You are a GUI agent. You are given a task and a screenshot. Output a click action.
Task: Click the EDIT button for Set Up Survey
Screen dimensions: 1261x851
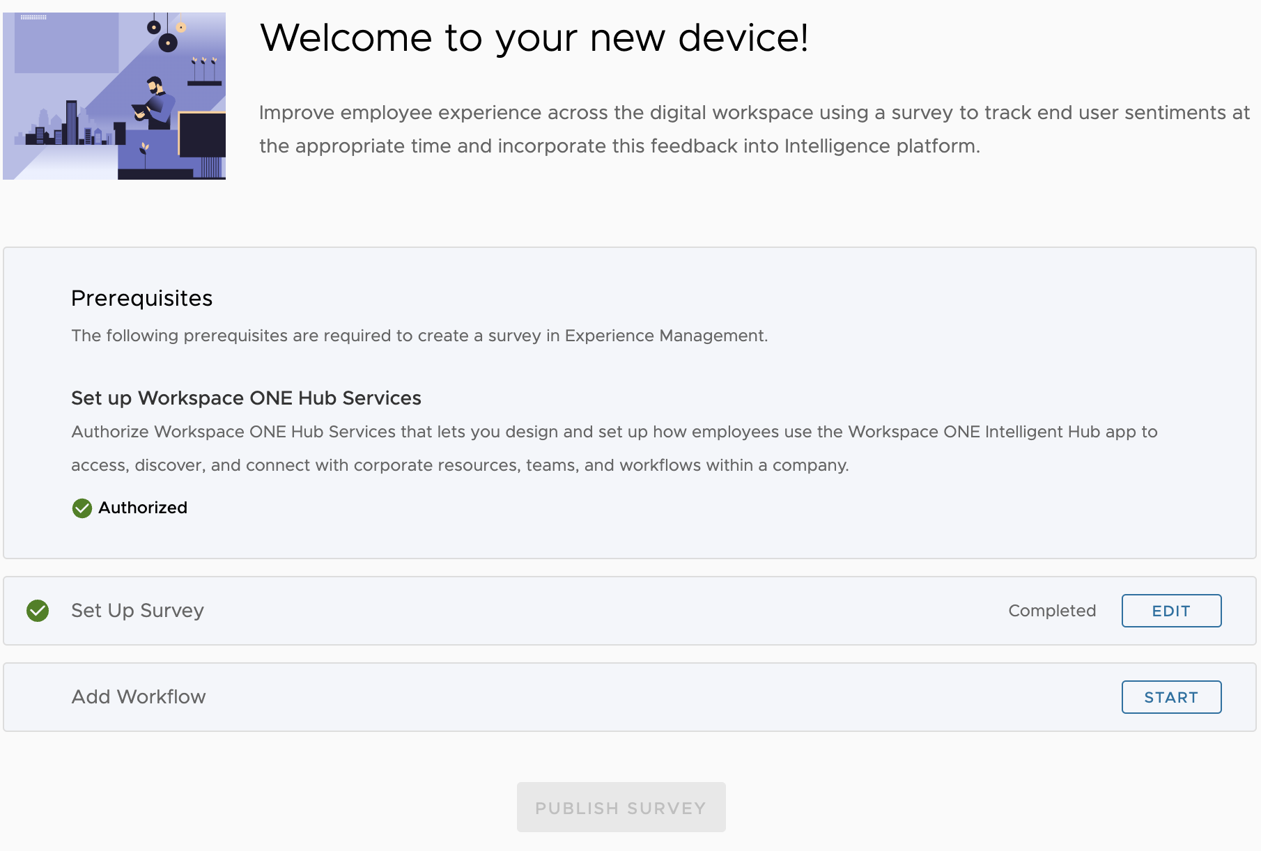click(1171, 611)
